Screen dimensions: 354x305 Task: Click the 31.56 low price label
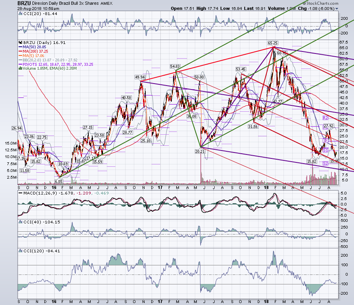[x=253, y=126]
